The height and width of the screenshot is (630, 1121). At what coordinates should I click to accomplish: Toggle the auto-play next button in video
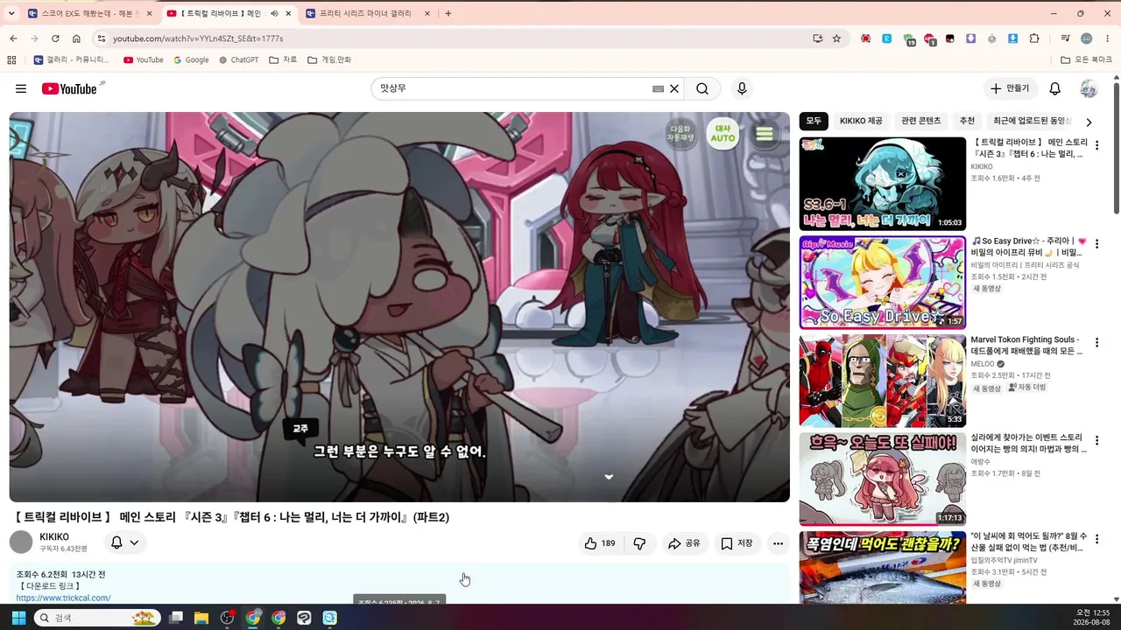[680, 133]
